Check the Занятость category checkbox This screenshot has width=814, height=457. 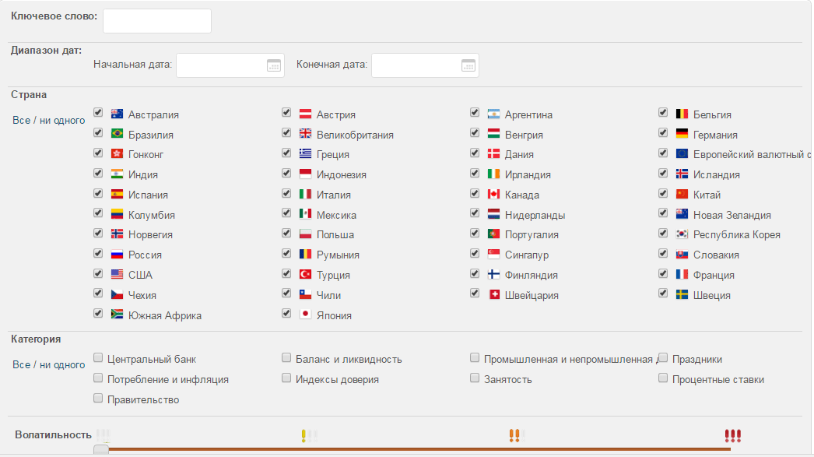475,378
